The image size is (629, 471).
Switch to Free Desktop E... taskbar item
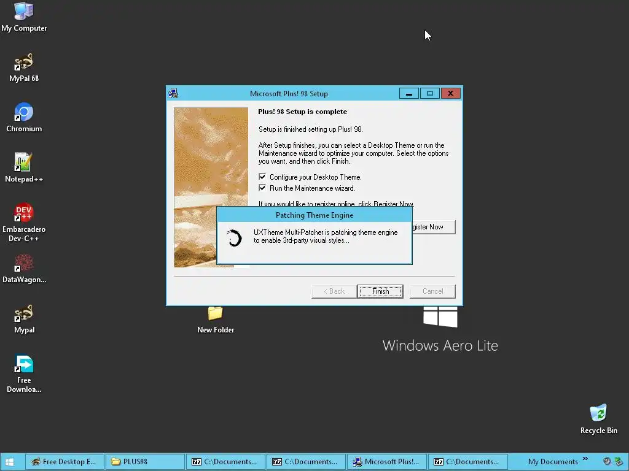[65, 462]
